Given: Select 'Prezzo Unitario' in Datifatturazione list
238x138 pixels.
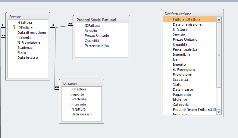Looking at the screenshot, I should click(x=185, y=40).
